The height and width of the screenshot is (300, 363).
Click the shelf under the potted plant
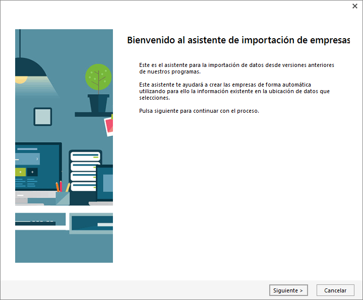click(x=93, y=114)
